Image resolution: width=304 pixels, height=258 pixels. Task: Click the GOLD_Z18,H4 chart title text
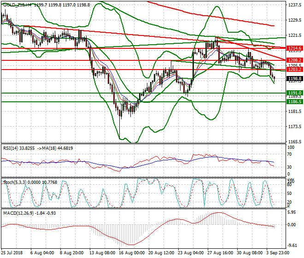(x=18, y=4)
